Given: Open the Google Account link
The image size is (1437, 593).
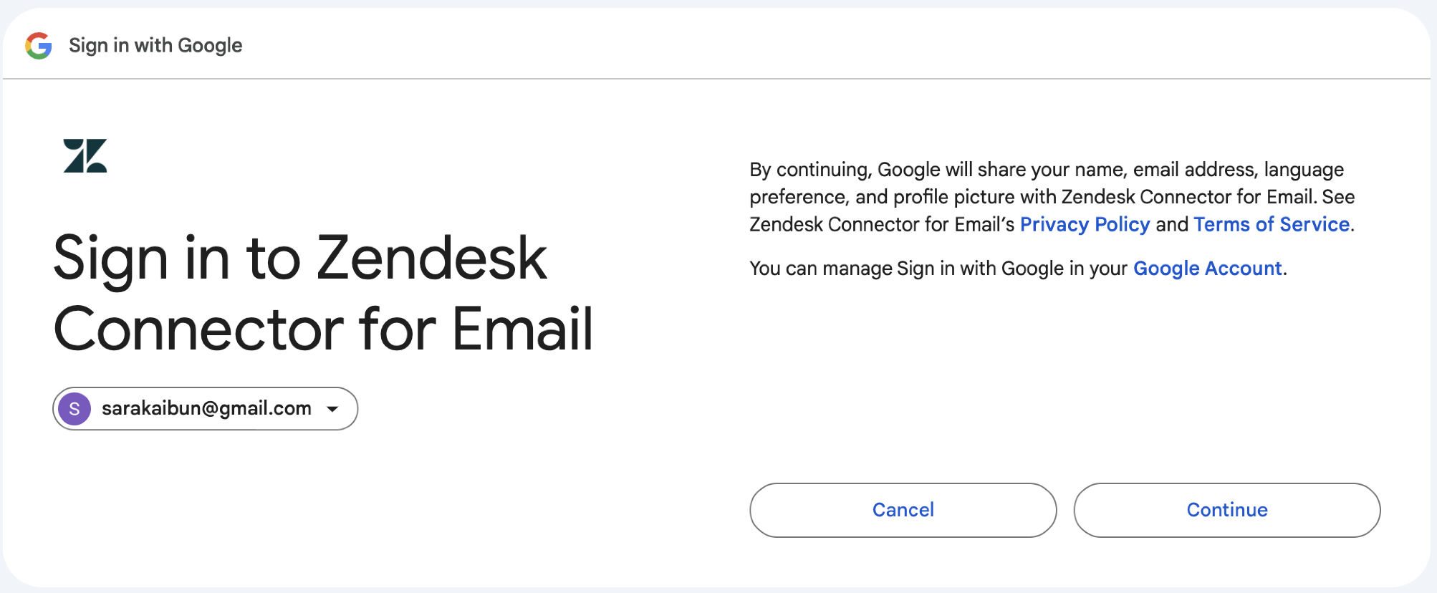Looking at the screenshot, I should tap(1207, 268).
